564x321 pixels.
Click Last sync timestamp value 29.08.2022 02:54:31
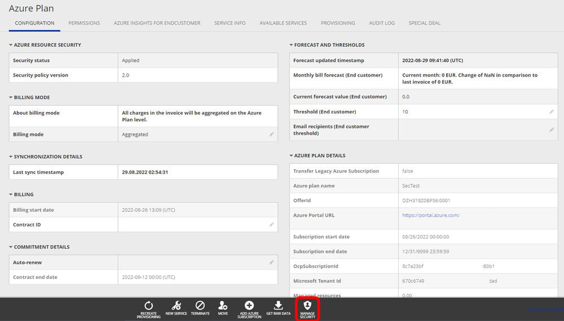(145, 172)
